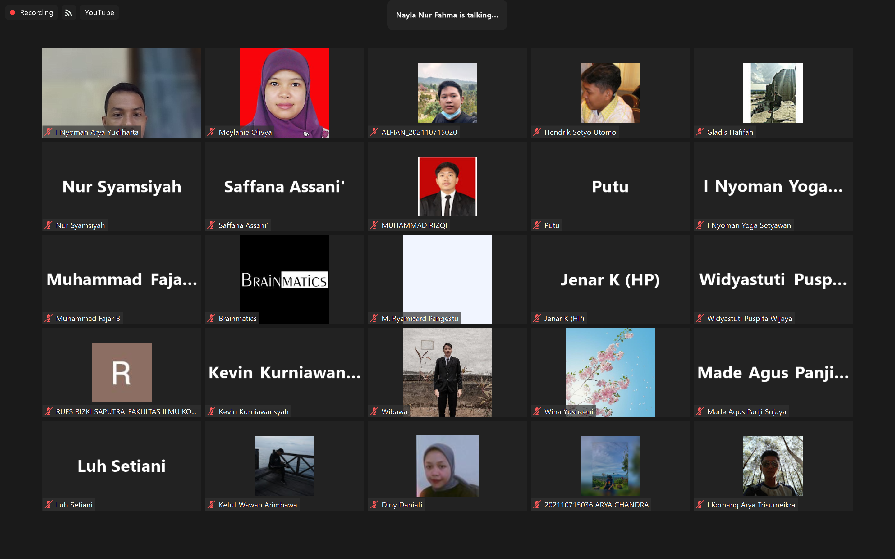Select the ALFIAN_202110715020 profile picture
Image resolution: width=895 pixels, height=559 pixels.
(447, 93)
